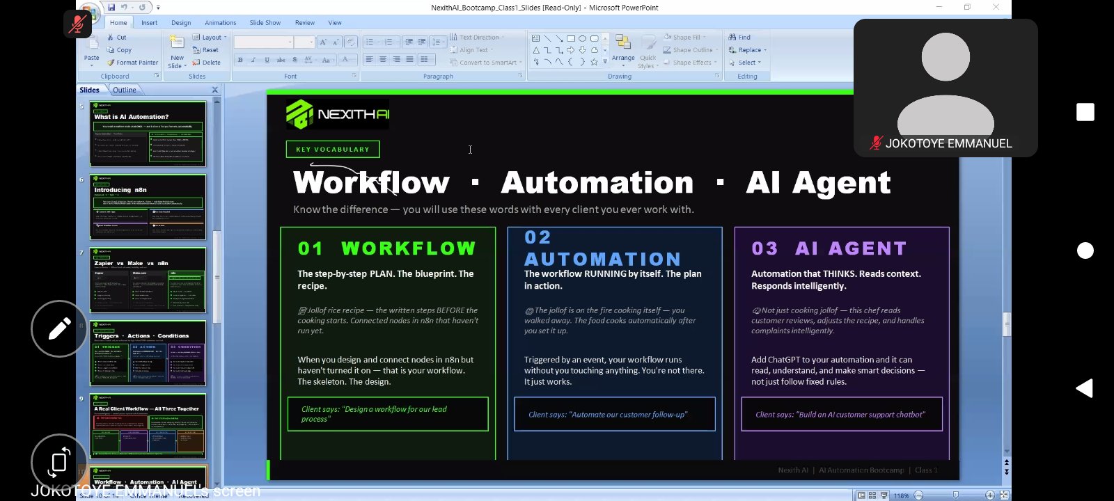
Task: Click the Columns icon in Paragraph group
Action: pyautogui.click(x=425, y=60)
